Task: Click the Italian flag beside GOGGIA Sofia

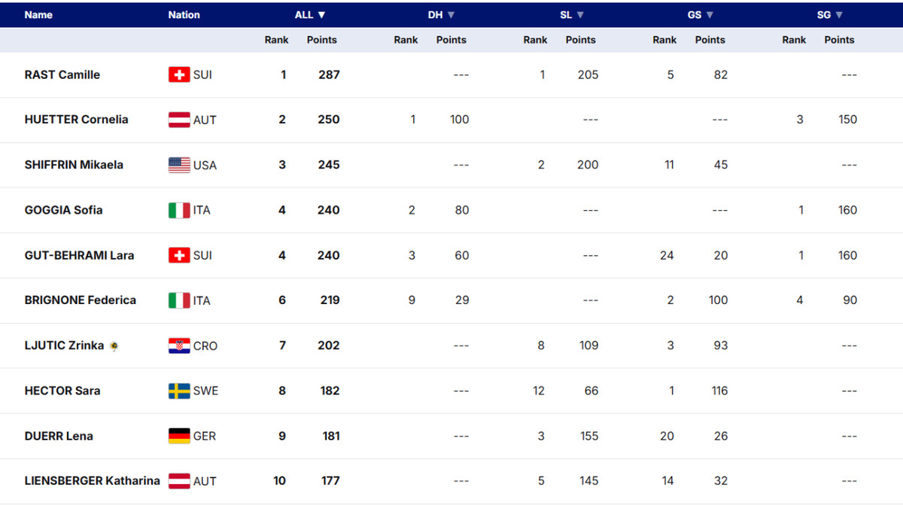Action: (178, 210)
